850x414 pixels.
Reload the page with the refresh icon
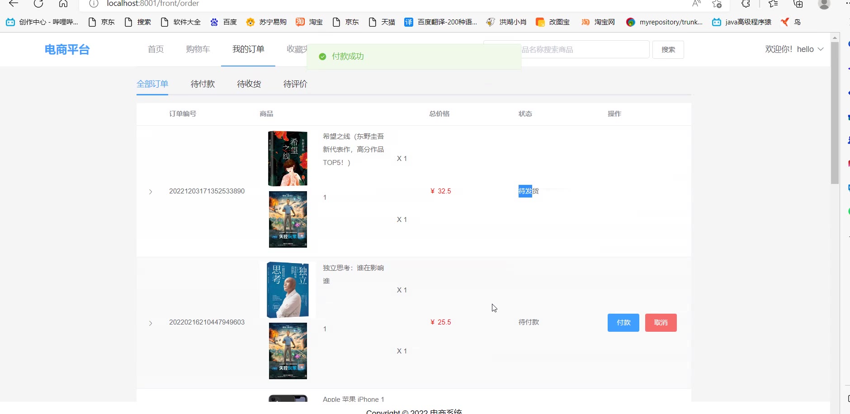click(x=38, y=4)
